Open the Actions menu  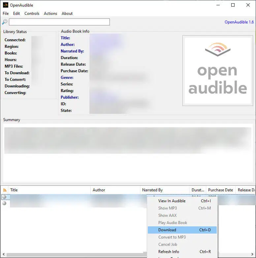point(50,14)
